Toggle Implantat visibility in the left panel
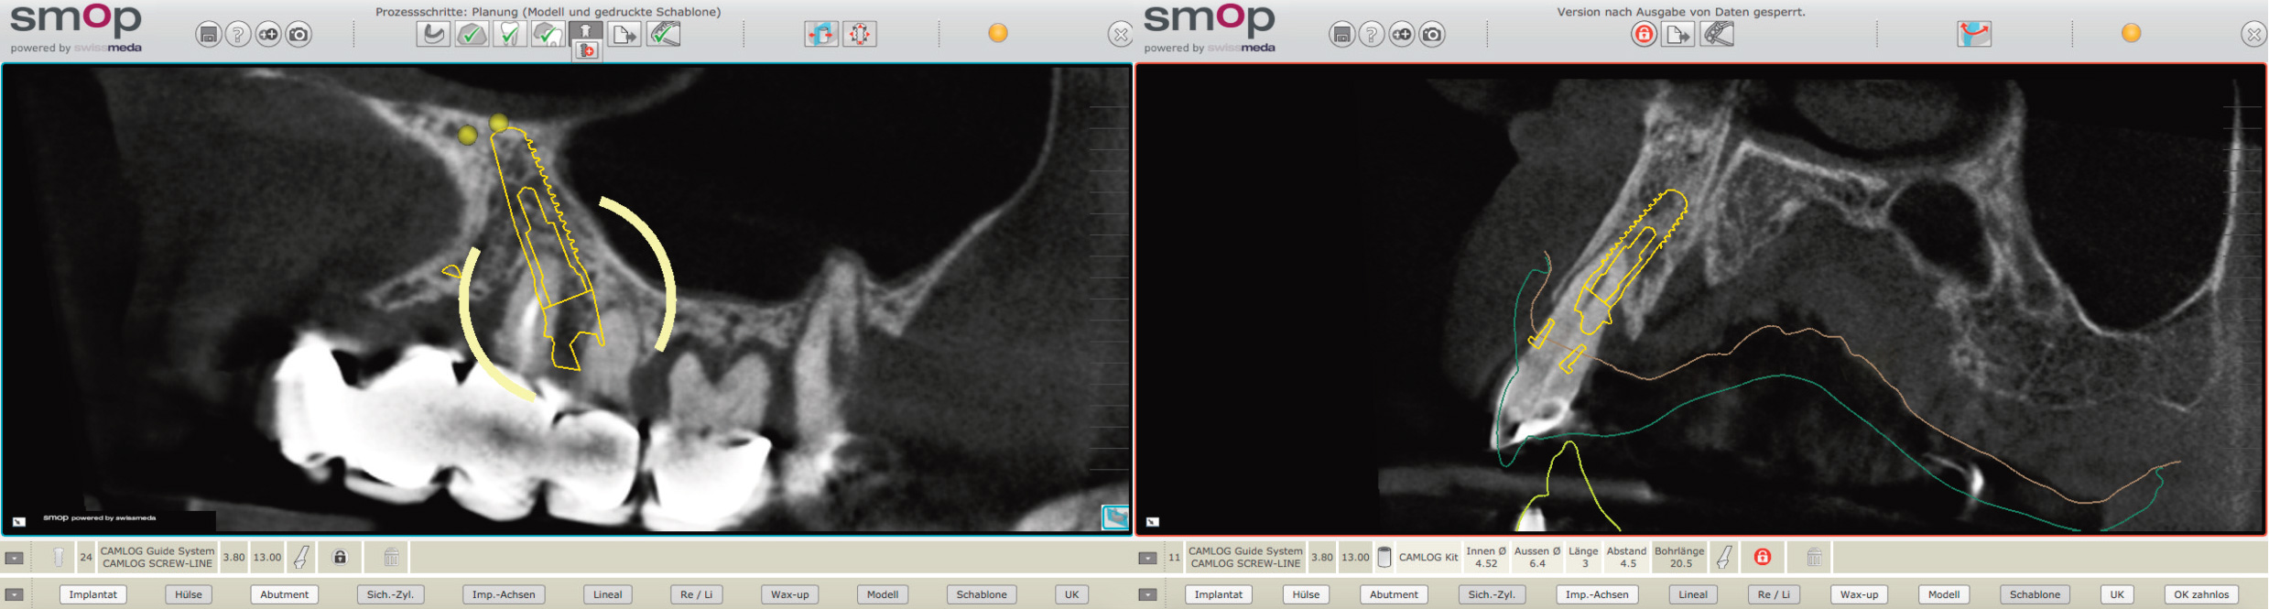Viewport: 2269px width, 609px height. pos(93,594)
